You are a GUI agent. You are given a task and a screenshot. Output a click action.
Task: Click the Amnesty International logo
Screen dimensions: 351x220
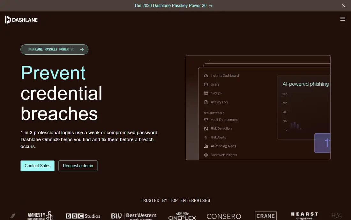point(40,216)
